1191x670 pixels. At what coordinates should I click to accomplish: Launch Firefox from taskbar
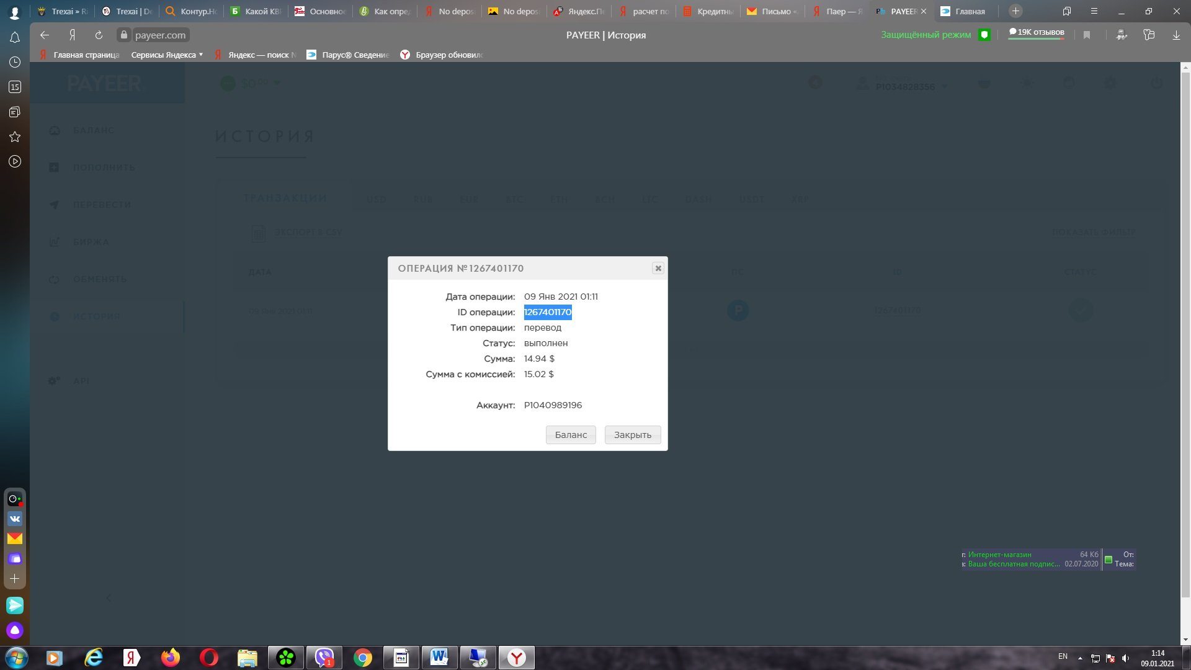171,658
